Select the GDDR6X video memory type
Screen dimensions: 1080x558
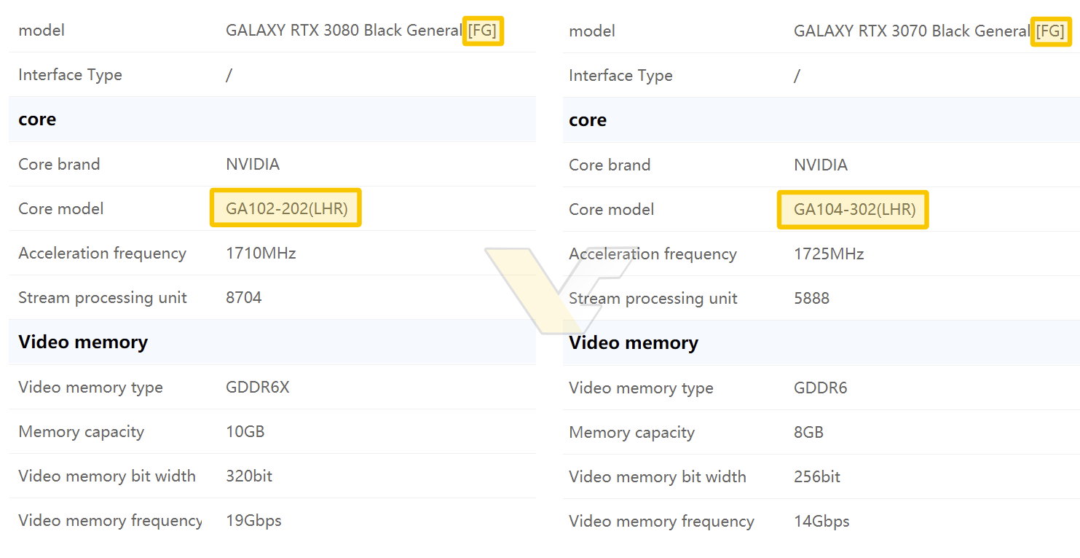[x=257, y=387]
